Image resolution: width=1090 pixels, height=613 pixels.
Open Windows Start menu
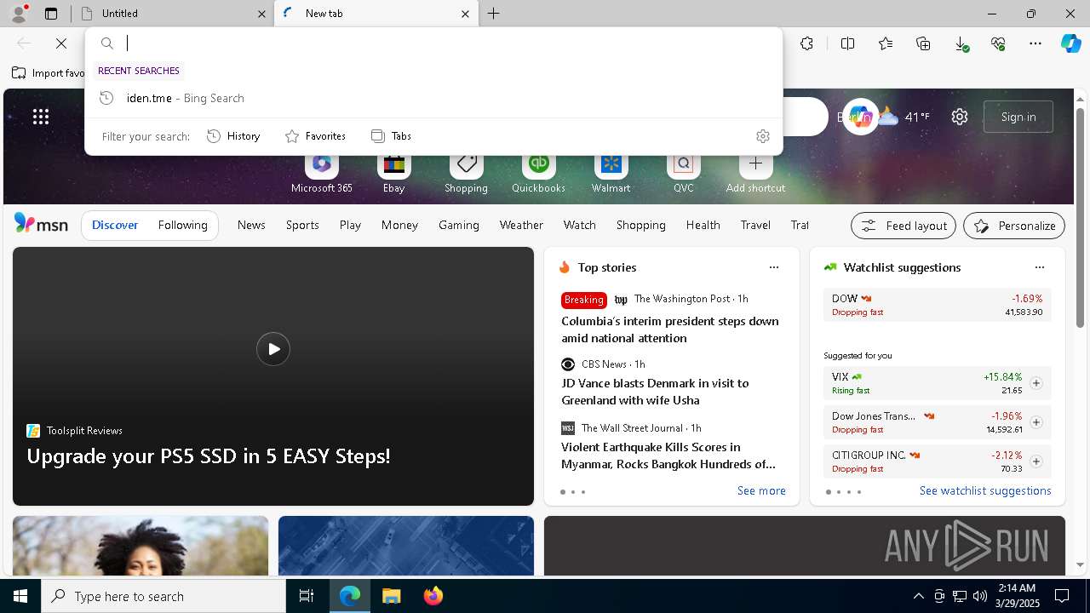20,596
